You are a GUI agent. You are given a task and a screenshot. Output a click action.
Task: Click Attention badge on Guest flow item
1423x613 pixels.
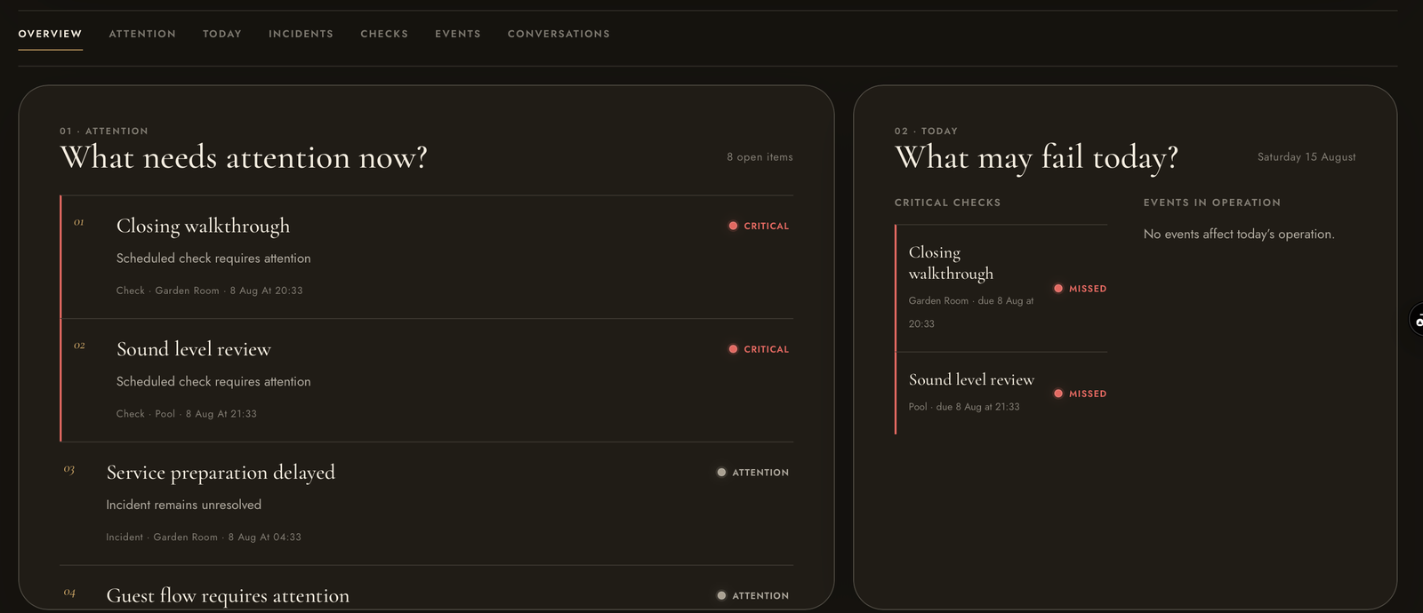click(752, 596)
